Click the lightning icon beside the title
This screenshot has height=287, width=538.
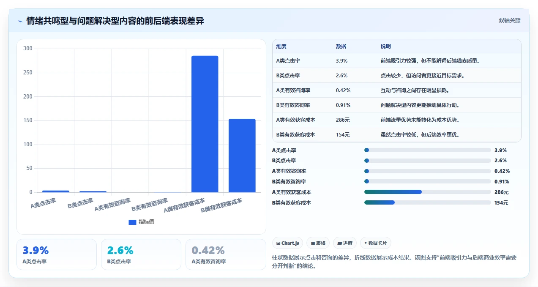20,21
